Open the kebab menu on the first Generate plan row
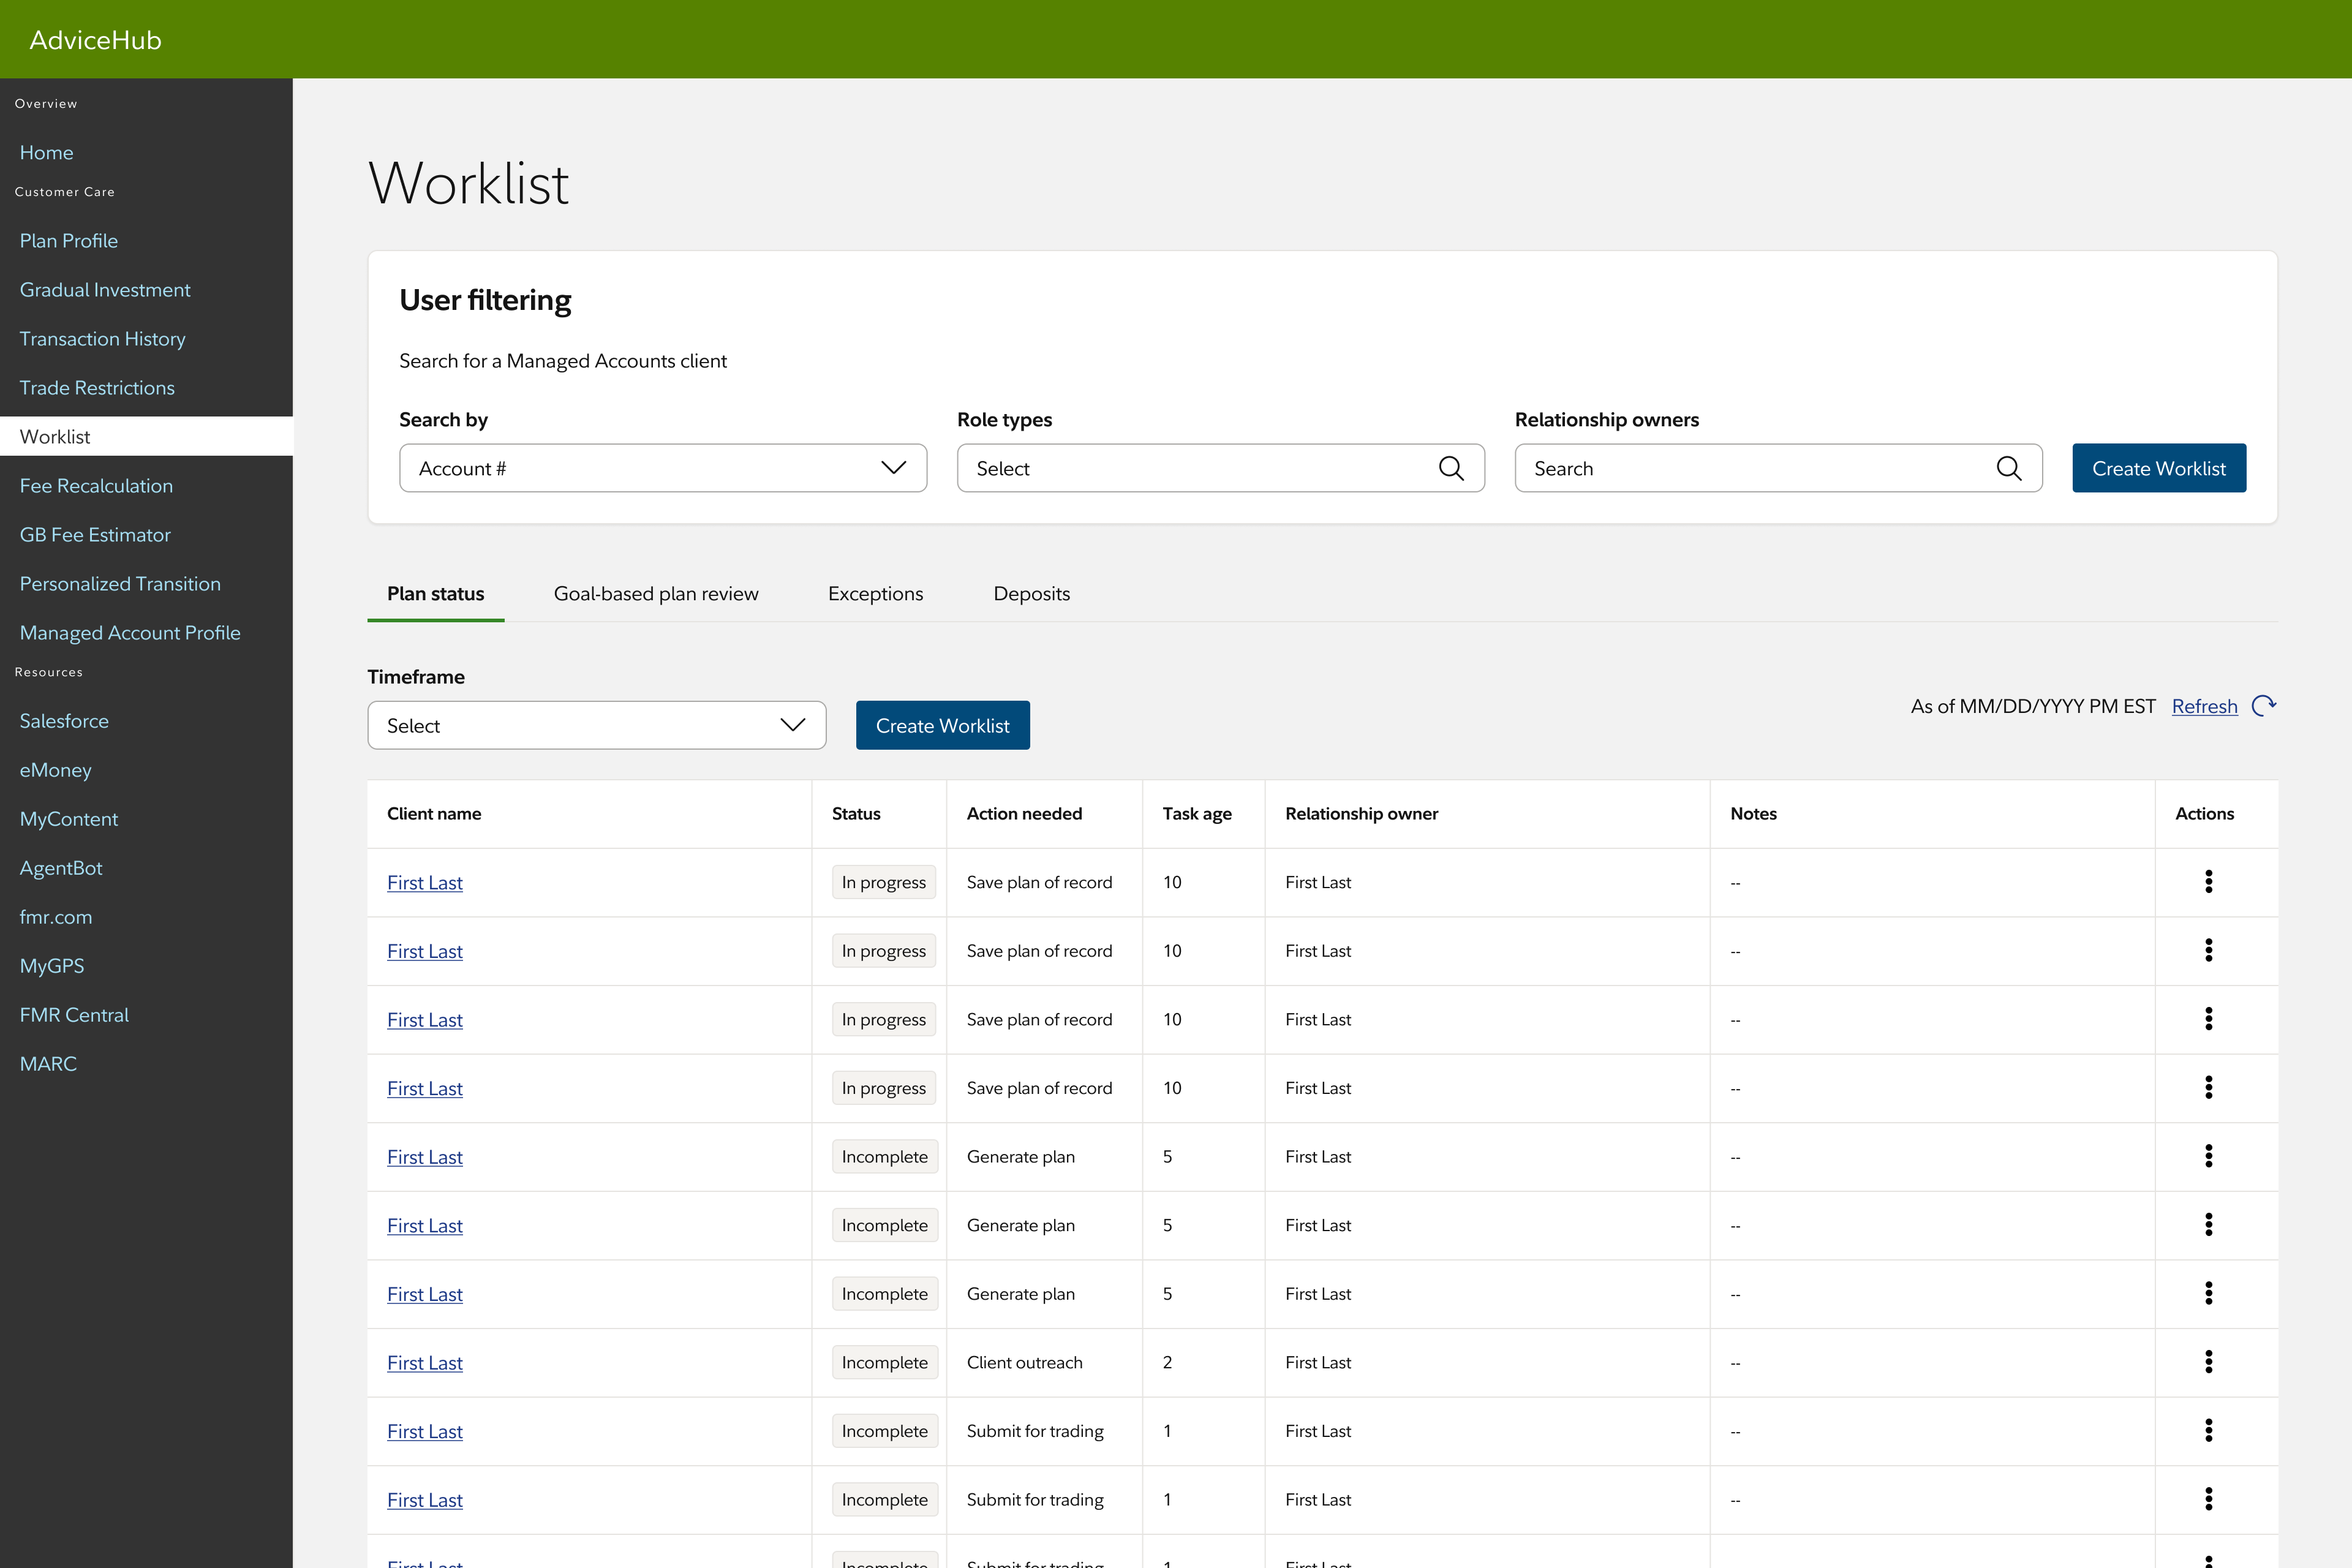This screenshot has width=2352, height=1568. [x=2209, y=1156]
